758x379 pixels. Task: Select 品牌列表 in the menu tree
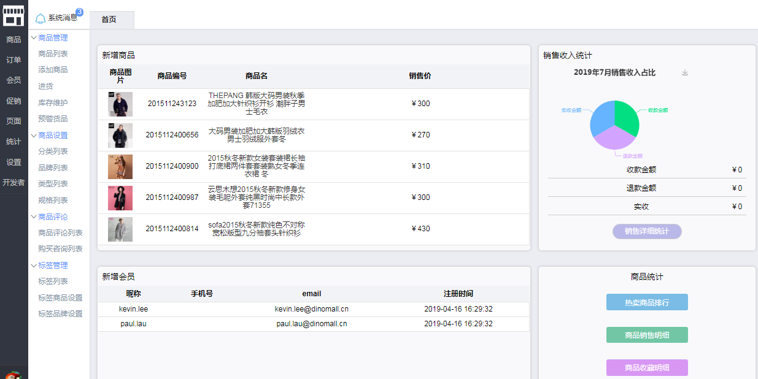(x=53, y=168)
